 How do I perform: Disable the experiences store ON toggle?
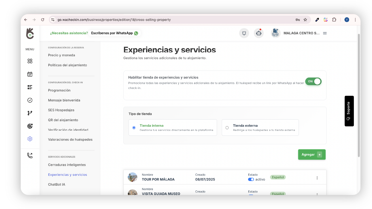tap(313, 81)
